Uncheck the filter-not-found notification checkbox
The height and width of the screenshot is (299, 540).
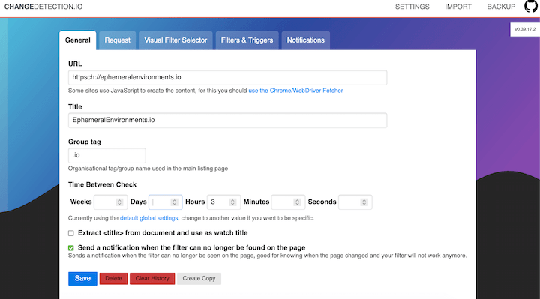coord(71,248)
